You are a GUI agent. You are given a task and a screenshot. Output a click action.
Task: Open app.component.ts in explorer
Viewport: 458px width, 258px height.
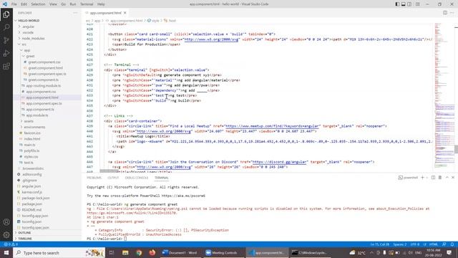pos(40,110)
